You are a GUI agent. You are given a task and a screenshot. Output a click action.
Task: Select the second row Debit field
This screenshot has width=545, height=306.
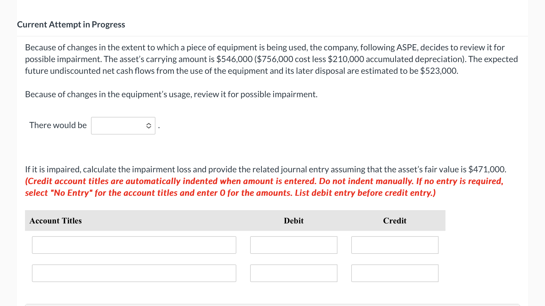point(294,273)
